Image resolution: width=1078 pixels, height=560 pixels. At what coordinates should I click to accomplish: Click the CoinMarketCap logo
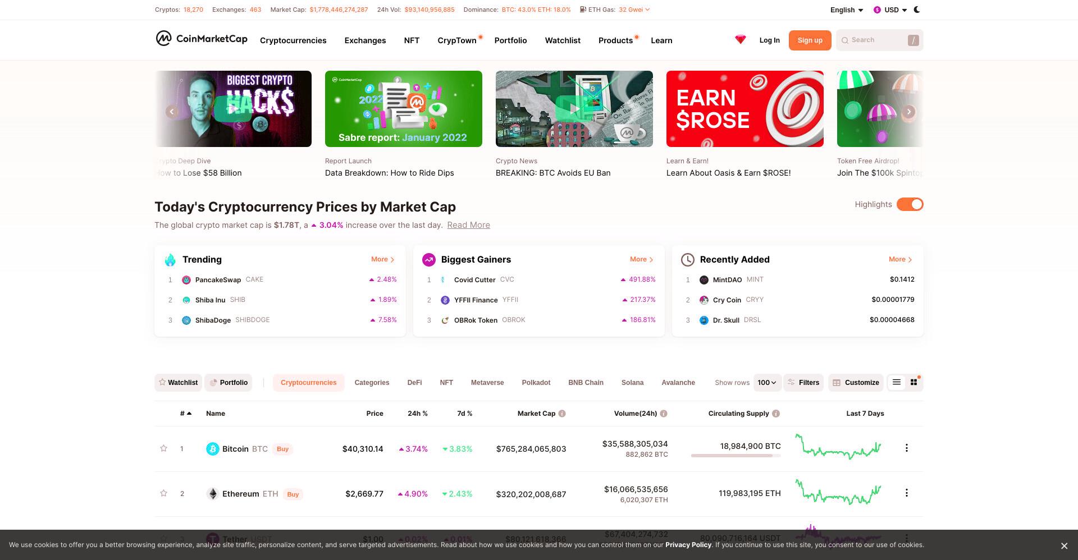coord(202,39)
